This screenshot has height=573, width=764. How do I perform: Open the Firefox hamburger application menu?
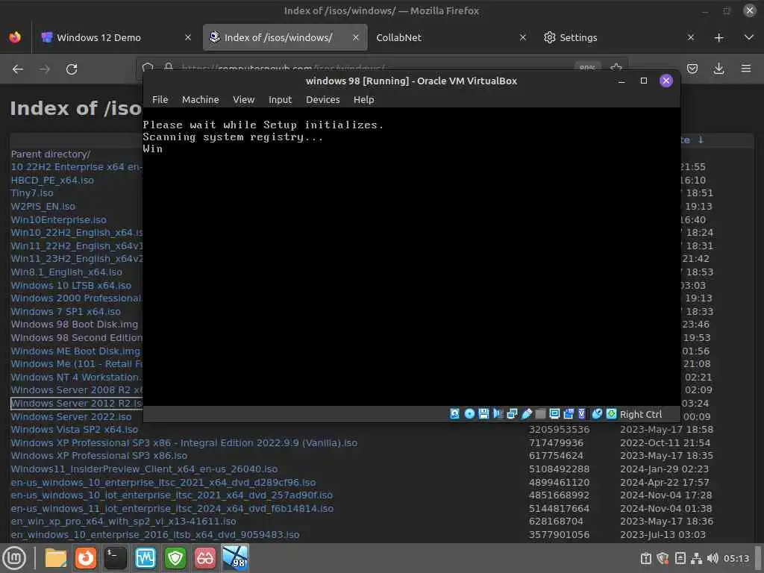coord(745,69)
